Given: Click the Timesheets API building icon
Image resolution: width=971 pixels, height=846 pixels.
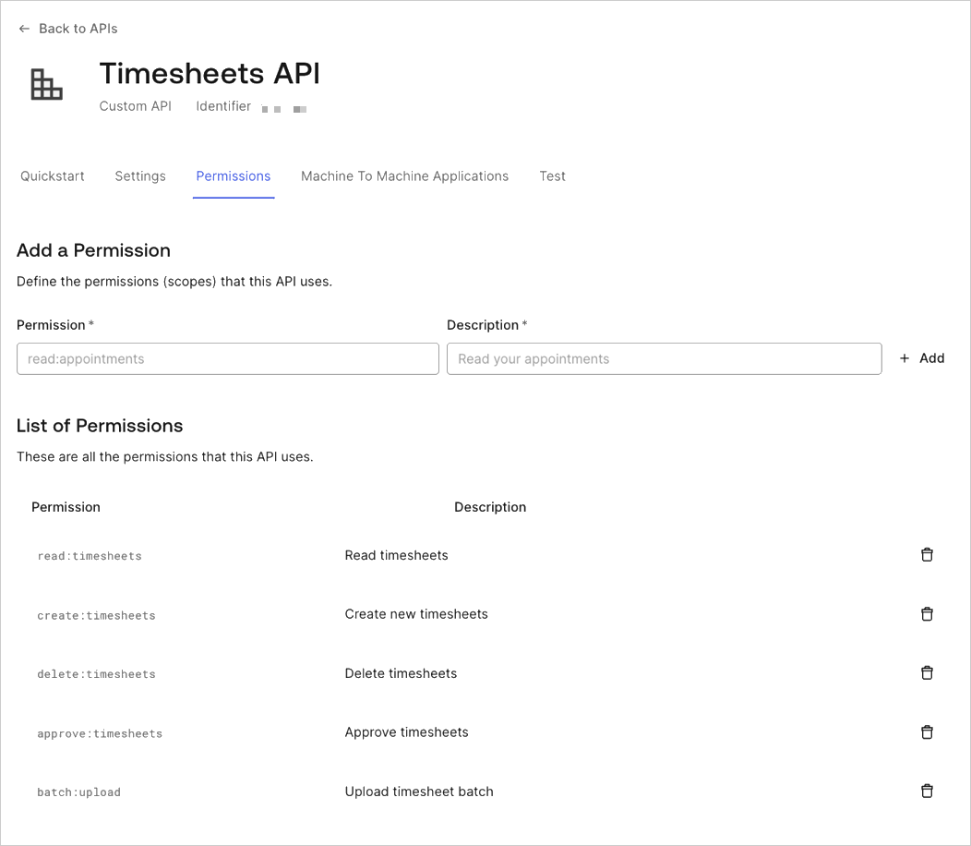Looking at the screenshot, I should point(46,85).
